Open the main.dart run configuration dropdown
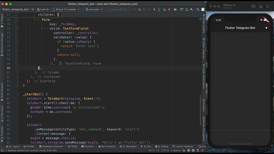 pos(94,9)
